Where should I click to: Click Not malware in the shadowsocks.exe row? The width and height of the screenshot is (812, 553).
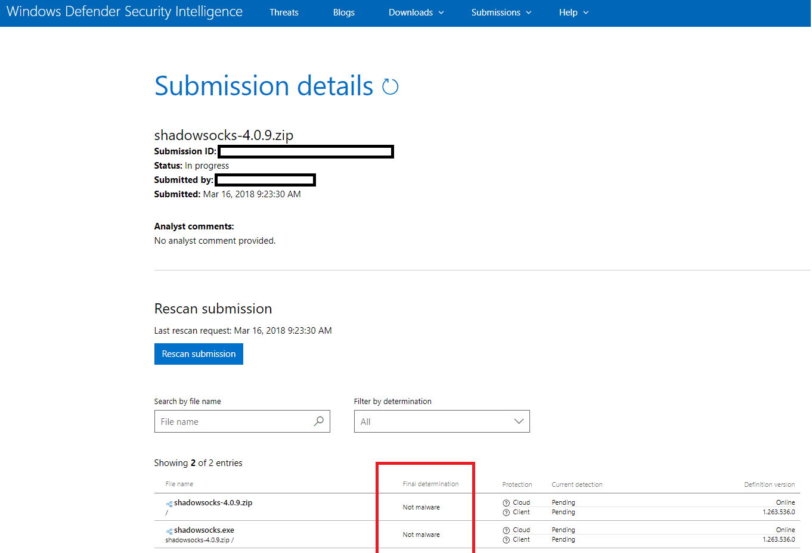pos(421,535)
